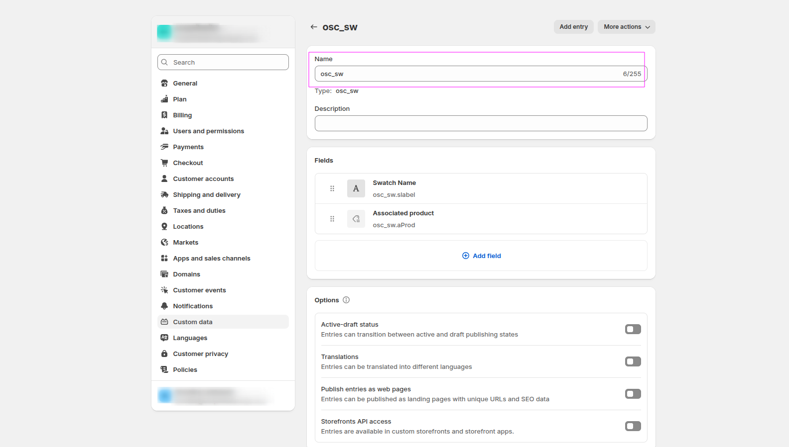This screenshot has height=447, width=789.
Task: Click the Apps and sales channels icon
Action: (164, 258)
